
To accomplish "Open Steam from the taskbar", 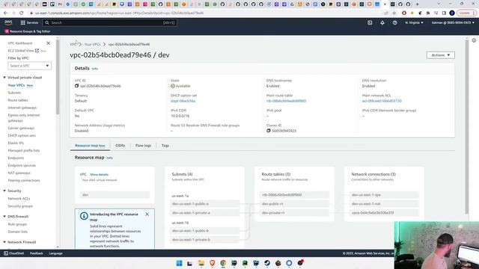I will point(267,263).
